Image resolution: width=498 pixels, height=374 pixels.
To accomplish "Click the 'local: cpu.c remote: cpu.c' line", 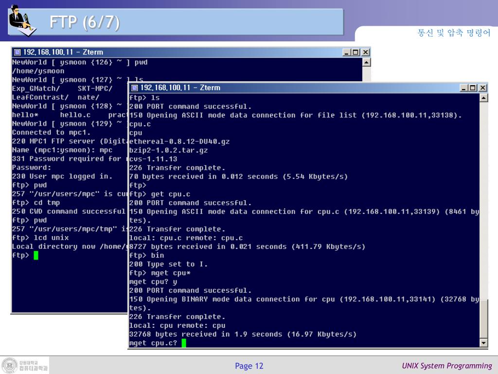I will pyautogui.click(x=186, y=238).
